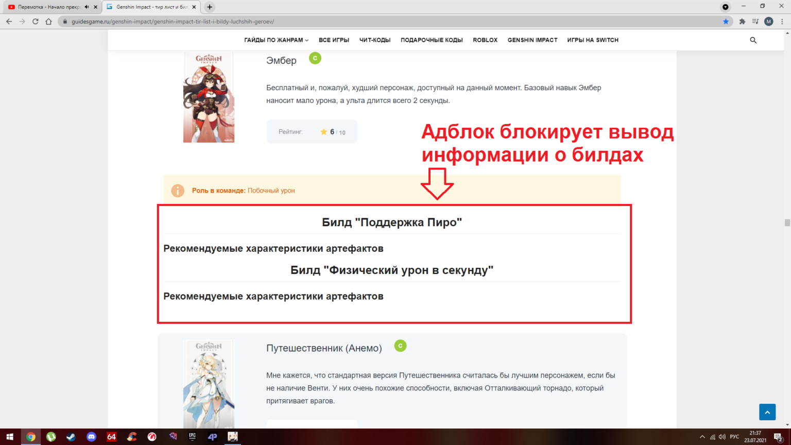Expand the ГАЙДЫ ПО ЖАНРАМ menu
The image size is (791, 445).
[276, 40]
